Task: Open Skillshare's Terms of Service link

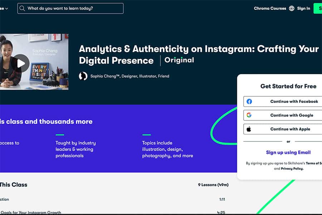Action: tap(314, 163)
